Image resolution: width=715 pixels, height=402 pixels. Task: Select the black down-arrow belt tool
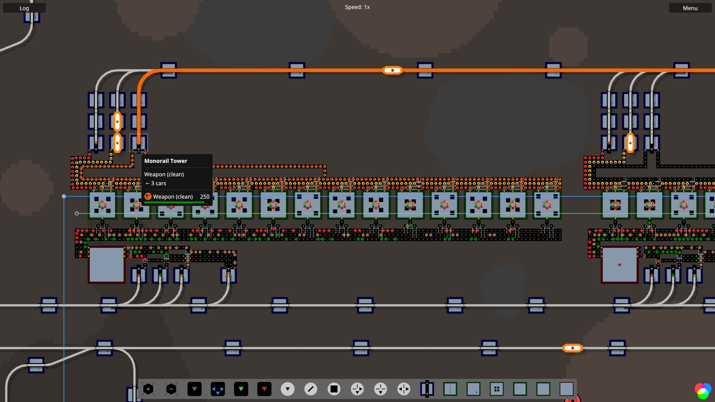(x=194, y=389)
